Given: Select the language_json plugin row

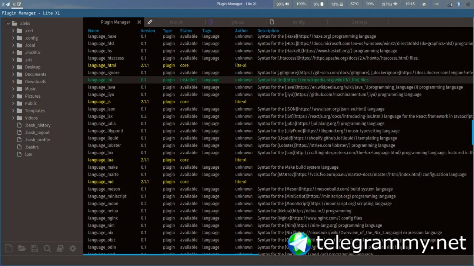Looking at the screenshot, I should click(x=278, y=109).
